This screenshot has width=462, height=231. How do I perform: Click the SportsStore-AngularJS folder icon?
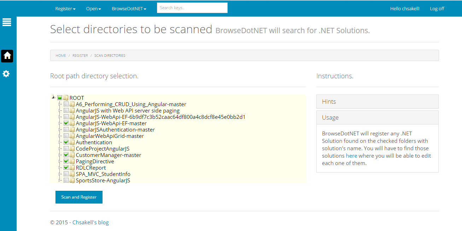[x=72, y=181]
